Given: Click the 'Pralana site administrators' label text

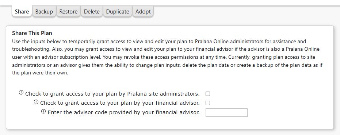Looking at the screenshot, I should [163, 94].
